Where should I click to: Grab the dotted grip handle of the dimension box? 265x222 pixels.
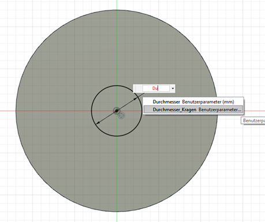pyautogui.click(x=136, y=88)
